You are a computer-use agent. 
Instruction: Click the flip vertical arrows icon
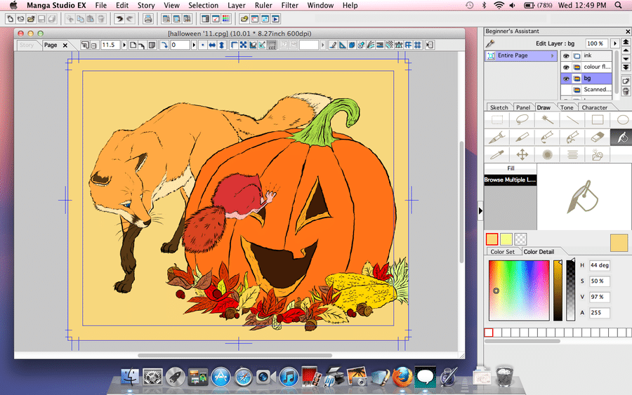221,45
